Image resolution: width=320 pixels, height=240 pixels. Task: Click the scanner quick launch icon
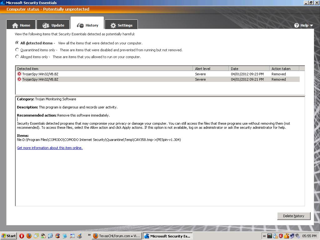click(79, 236)
